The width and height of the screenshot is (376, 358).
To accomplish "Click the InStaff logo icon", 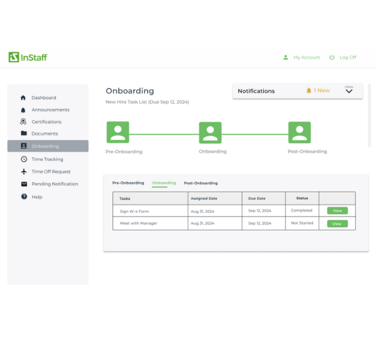I will coord(14,57).
